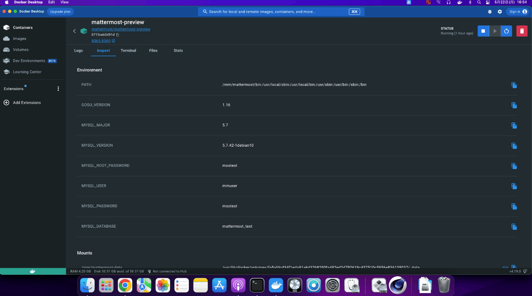Screen dimensions: 532x296
Task: Delete the container with red trash button
Action: 522,31
